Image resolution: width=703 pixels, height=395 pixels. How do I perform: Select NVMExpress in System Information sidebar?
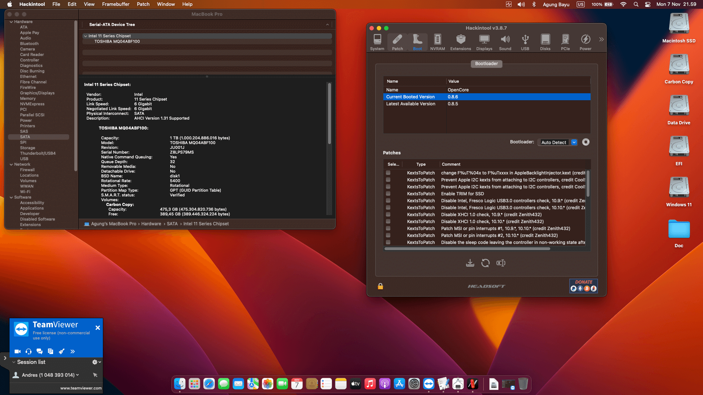(x=32, y=104)
